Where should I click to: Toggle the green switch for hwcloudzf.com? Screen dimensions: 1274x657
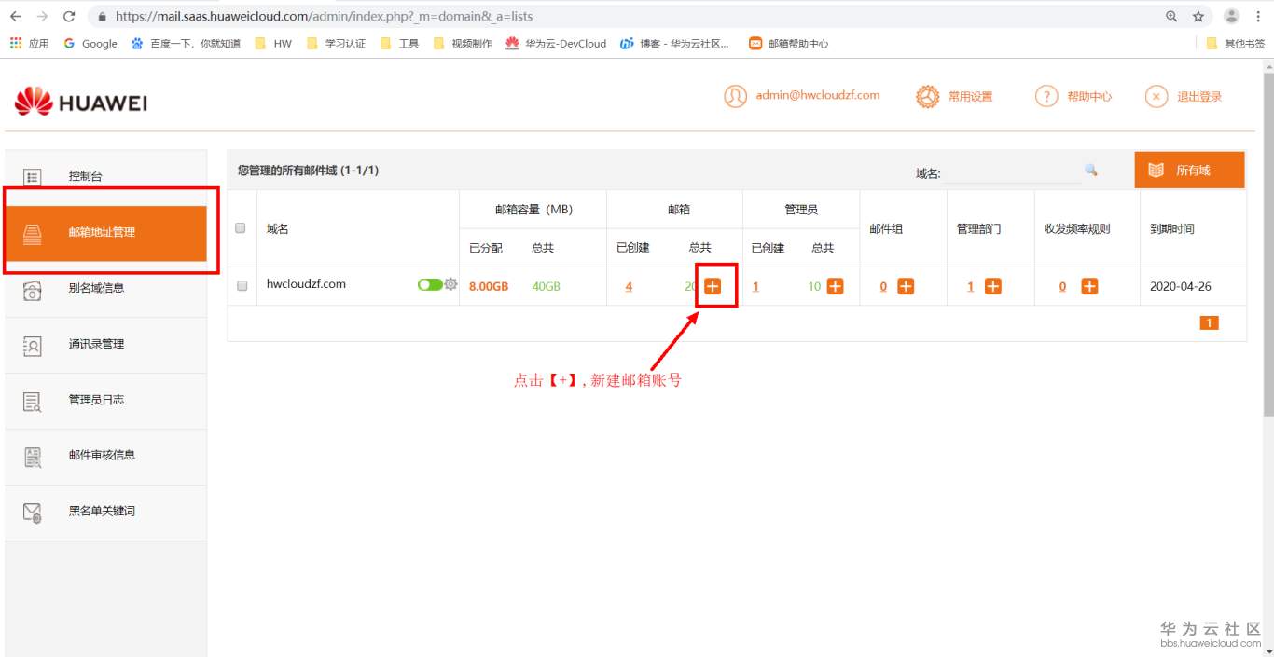point(430,285)
